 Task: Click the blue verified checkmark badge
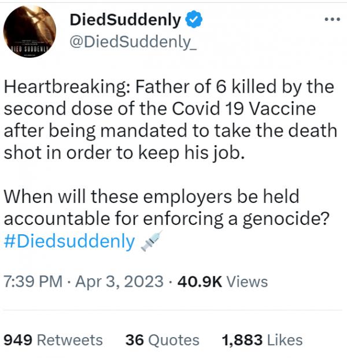[x=194, y=20]
